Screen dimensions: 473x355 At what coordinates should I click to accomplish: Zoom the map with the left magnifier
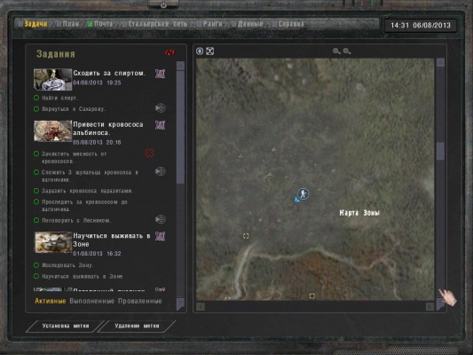[336, 51]
